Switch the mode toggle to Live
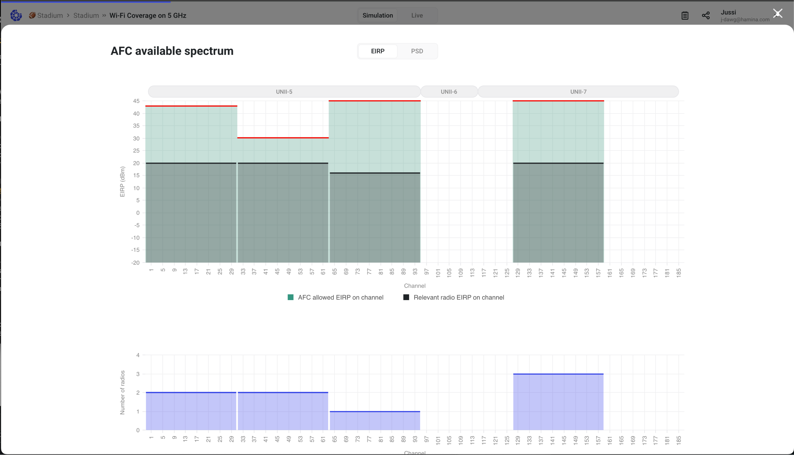The image size is (794, 455). (x=417, y=15)
